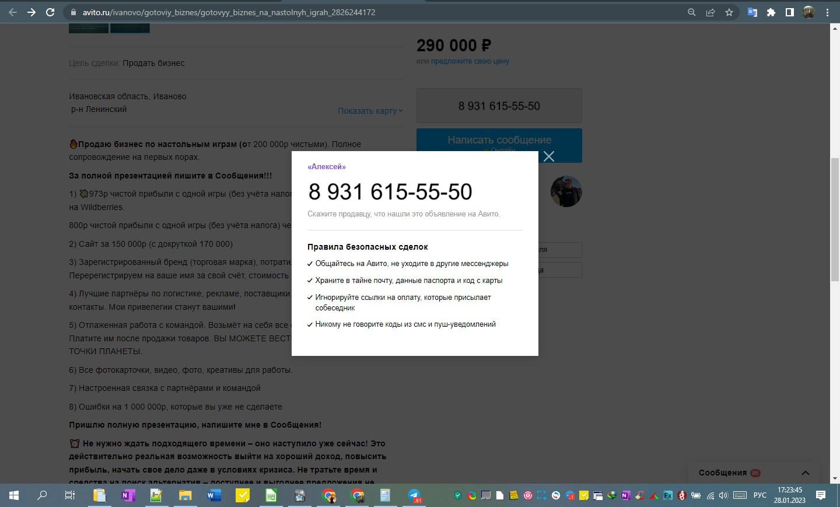Open the clipboard app in the taskbar

tap(99, 495)
